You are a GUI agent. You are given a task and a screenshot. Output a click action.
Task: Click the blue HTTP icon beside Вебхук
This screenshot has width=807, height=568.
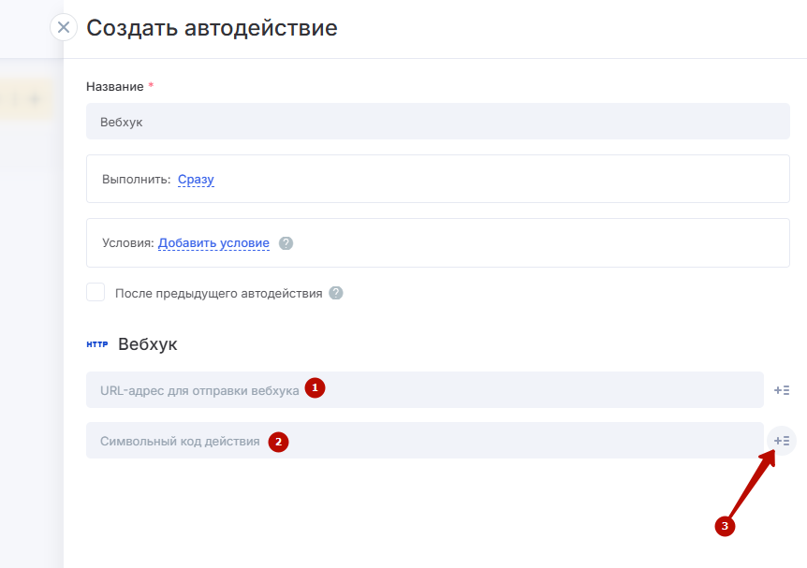[x=97, y=344]
